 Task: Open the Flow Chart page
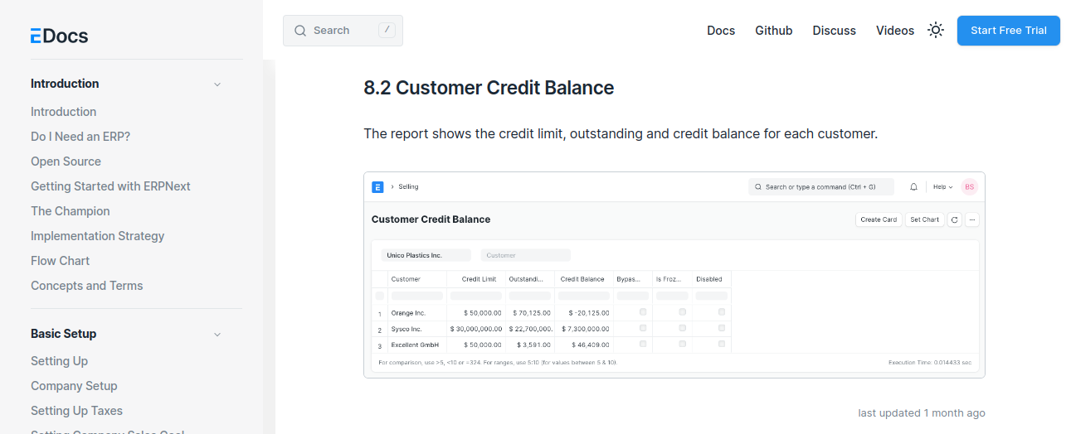click(x=61, y=261)
